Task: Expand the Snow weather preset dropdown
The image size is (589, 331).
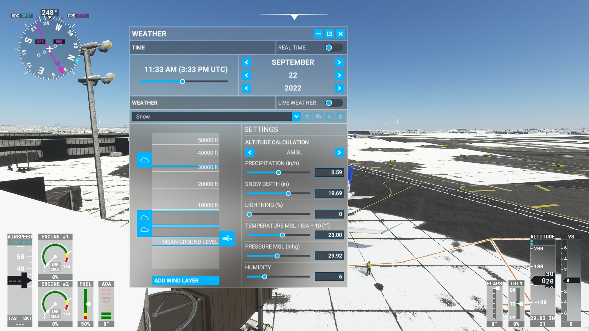Action: click(x=296, y=116)
